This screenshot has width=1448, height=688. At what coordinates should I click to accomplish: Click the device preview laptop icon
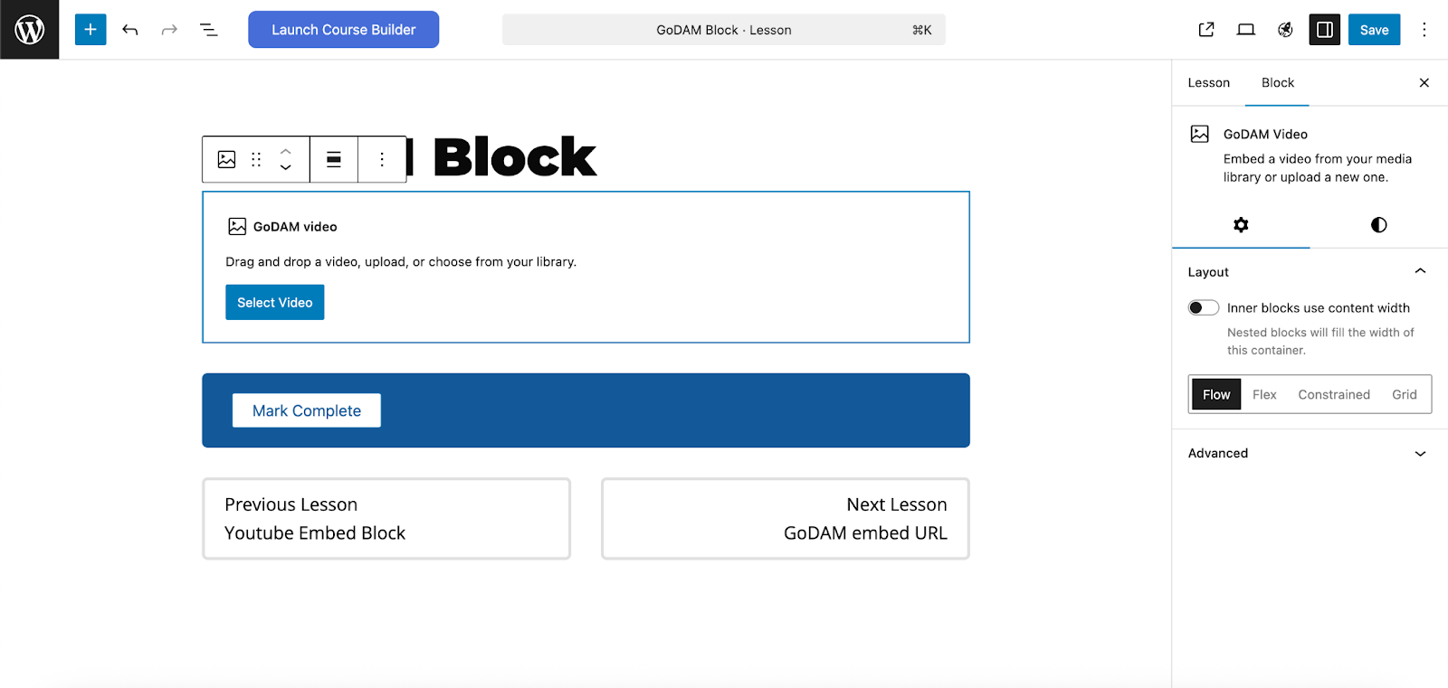click(1246, 30)
